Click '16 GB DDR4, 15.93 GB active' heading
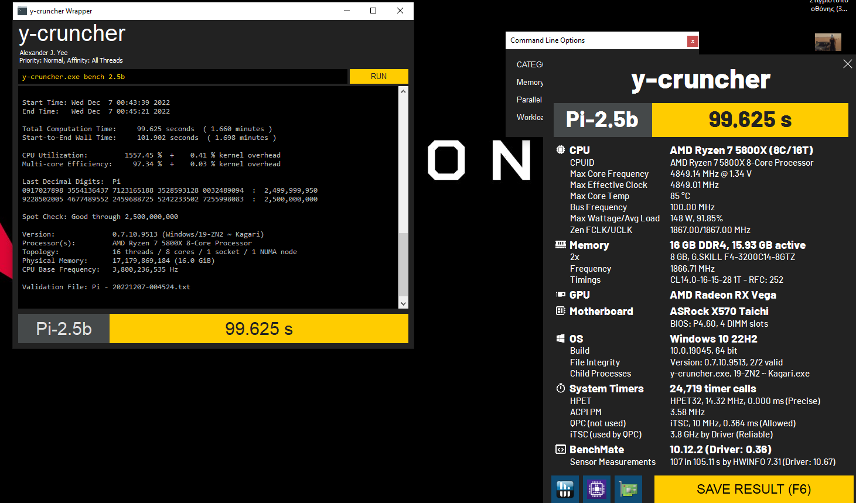This screenshot has width=856, height=503. [x=738, y=245]
